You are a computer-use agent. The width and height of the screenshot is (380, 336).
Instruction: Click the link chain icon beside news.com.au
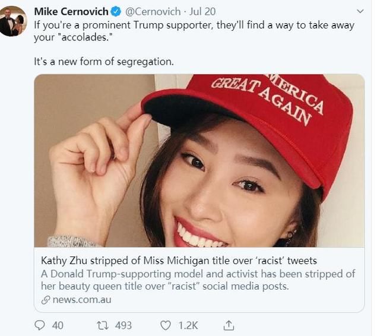click(46, 300)
